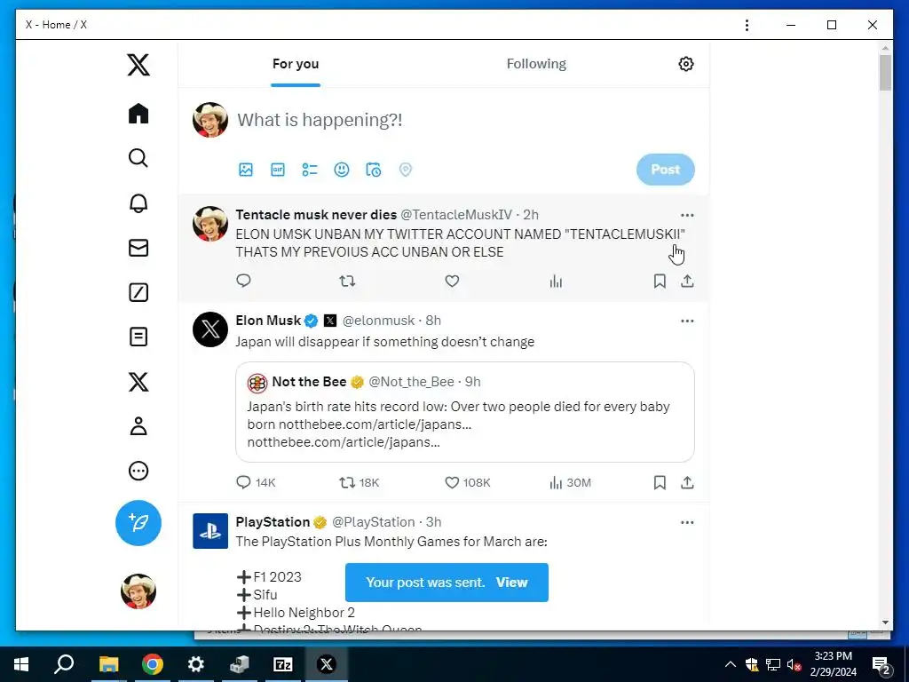The height and width of the screenshot is (682, 909).
Task: Open the Not the Bee quoted post
Action: tap(465, 412)
